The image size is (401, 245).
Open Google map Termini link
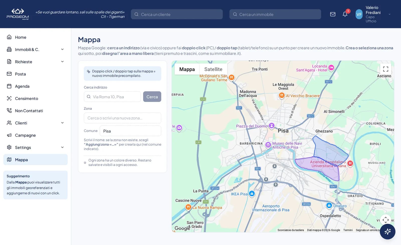[348, 230]
